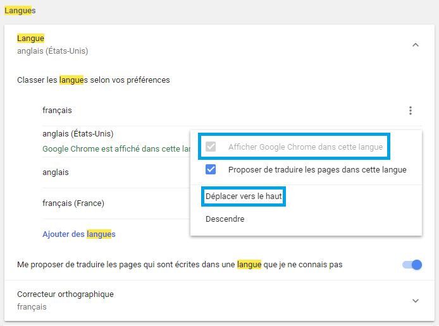Click the Afficher Google Chrome dans cette langue label
This screenshot has width=439, height=326.
[x=306, y=147]
